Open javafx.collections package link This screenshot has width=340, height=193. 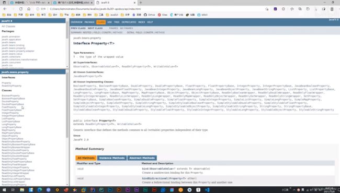(x=11, y=57)
